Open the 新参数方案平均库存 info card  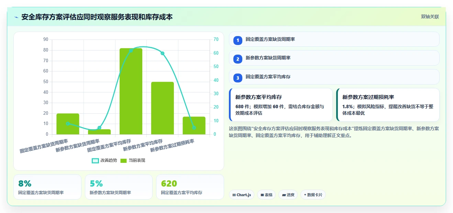tap(281, 105)
